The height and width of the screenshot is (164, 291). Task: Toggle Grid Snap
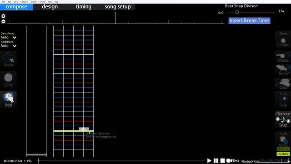tap(283, 99)
